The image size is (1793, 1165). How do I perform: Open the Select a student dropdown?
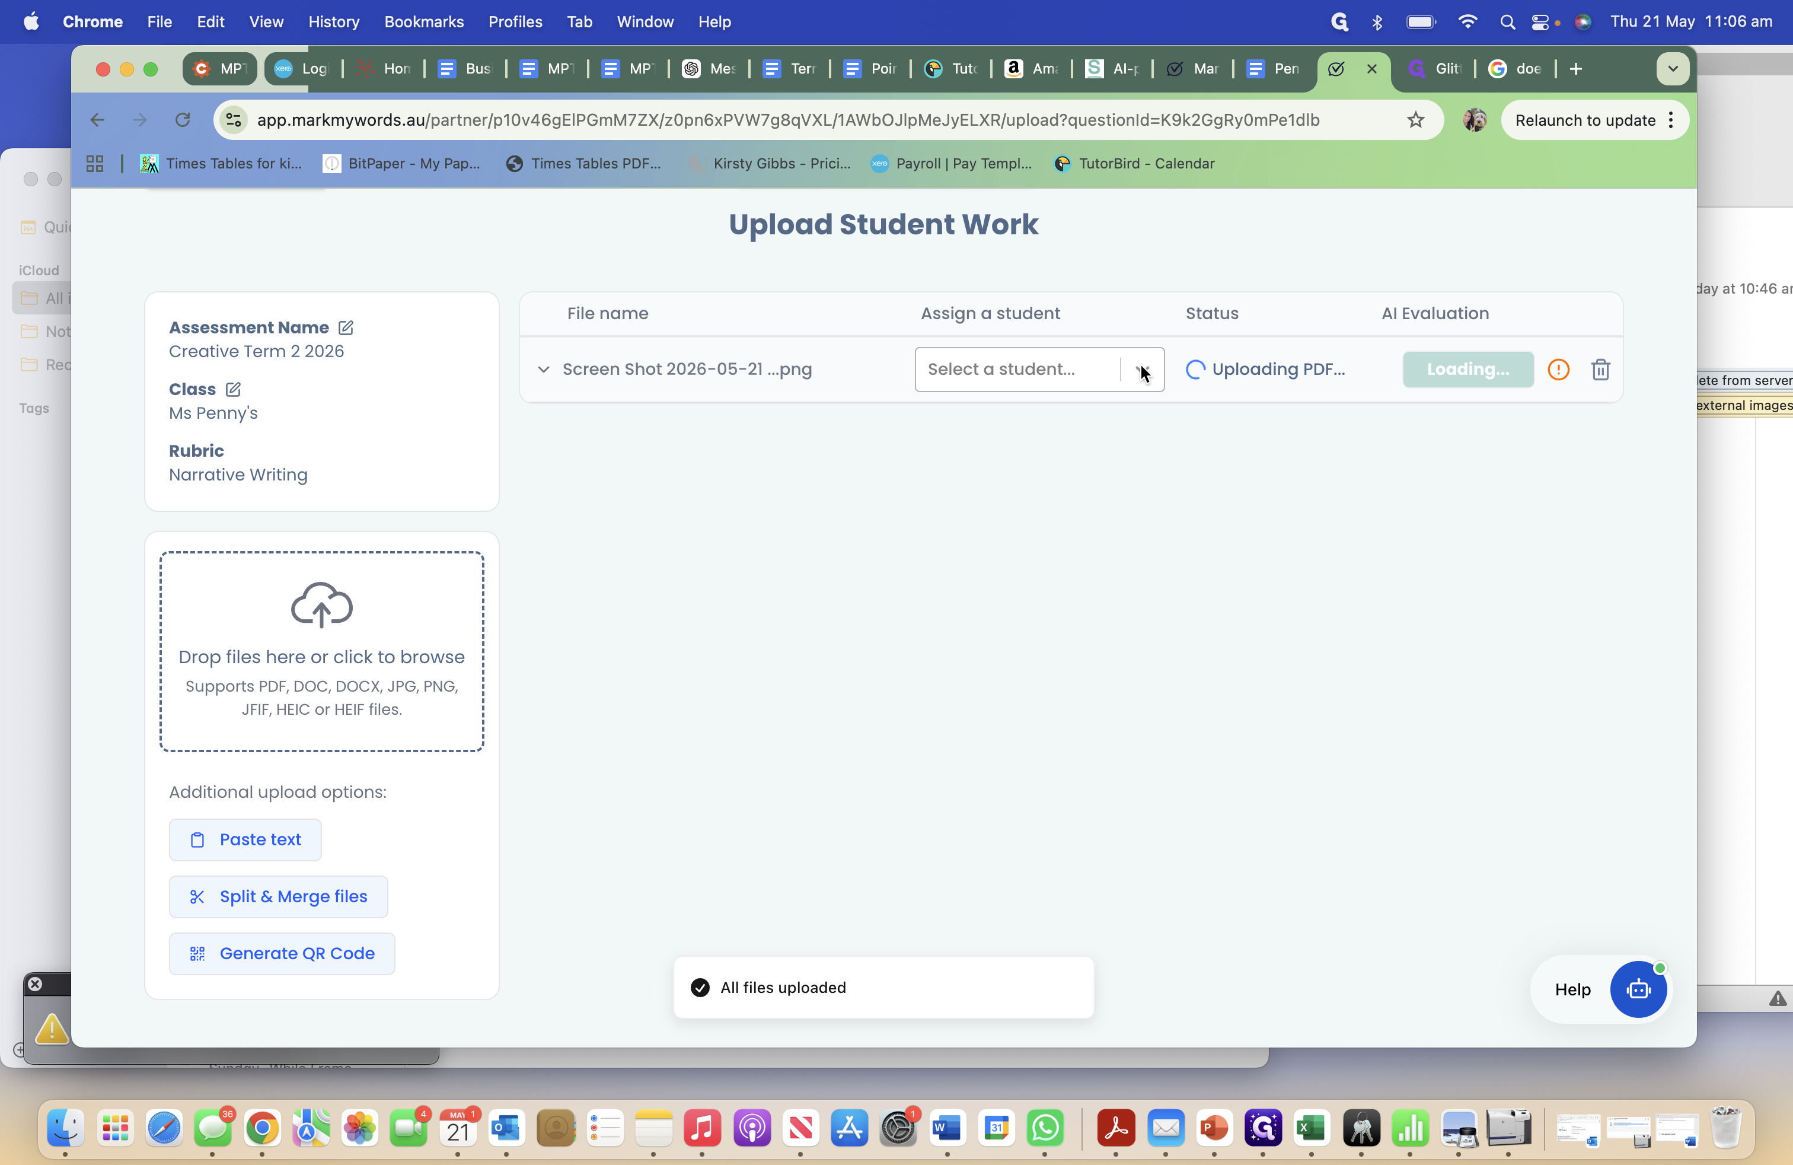[1039, 369]
